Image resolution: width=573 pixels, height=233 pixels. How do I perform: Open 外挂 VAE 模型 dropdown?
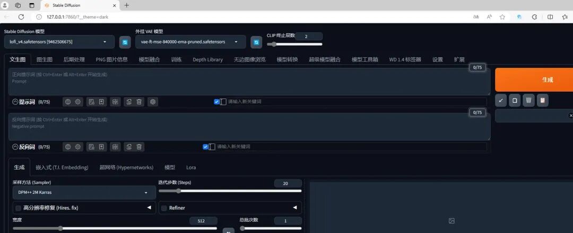coord(191,42)
